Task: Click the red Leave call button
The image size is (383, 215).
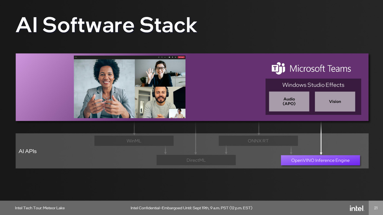Action: pyautogui.click(x=181, y=57)
